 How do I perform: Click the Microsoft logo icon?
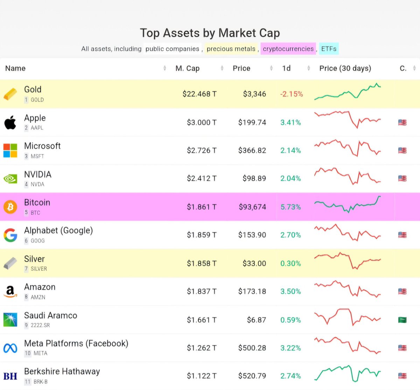pos(10,150)
